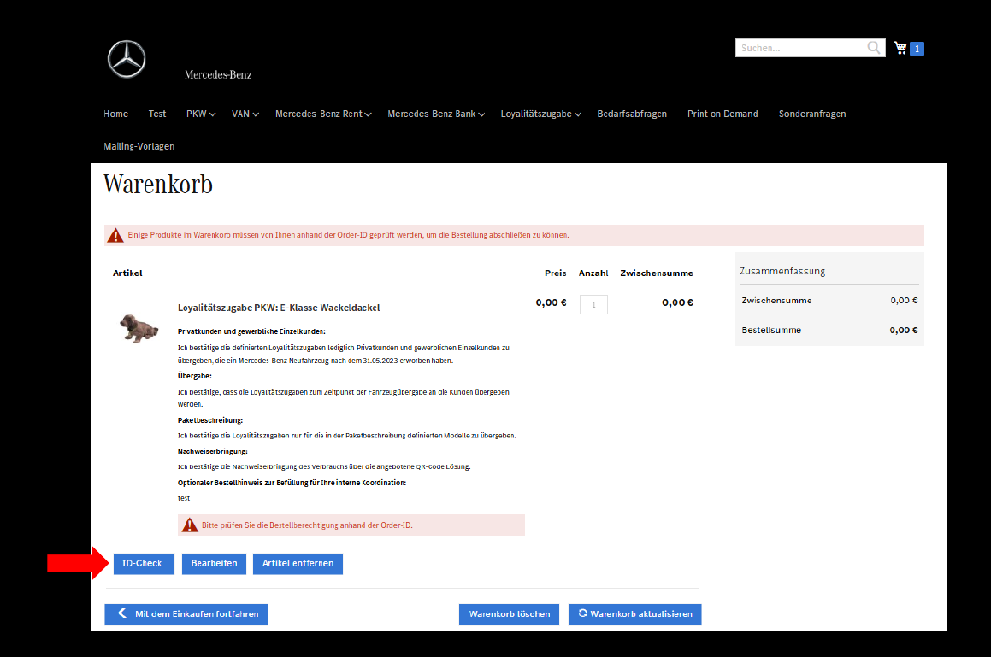Click the Anzahl quantity field
The height and width of the screenshot is (657, 991).
(593, 304)
